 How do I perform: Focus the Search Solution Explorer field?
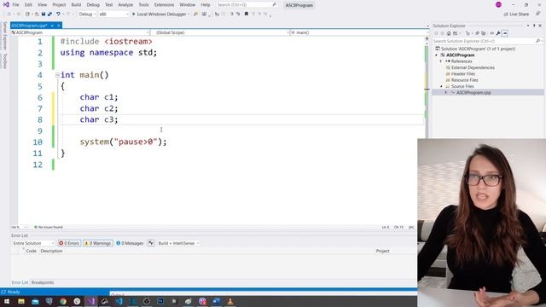[487, 41]
